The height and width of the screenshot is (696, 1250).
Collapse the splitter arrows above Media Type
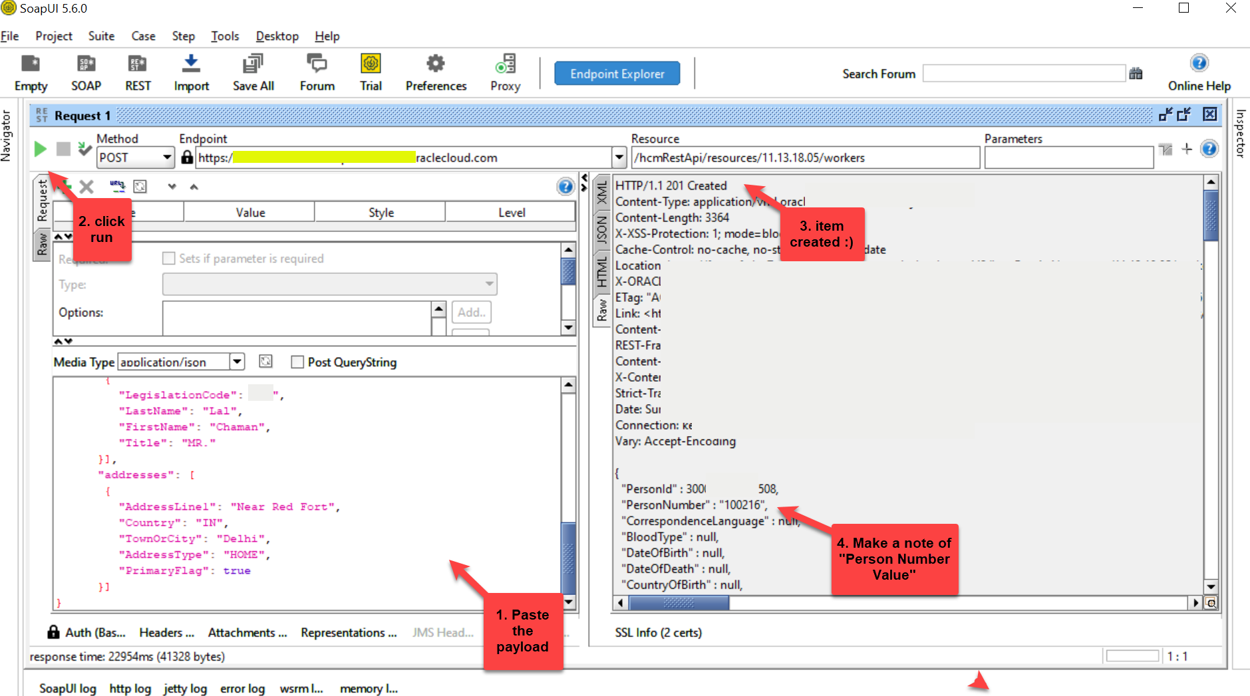pyautogui.click(x=63, y=341)
